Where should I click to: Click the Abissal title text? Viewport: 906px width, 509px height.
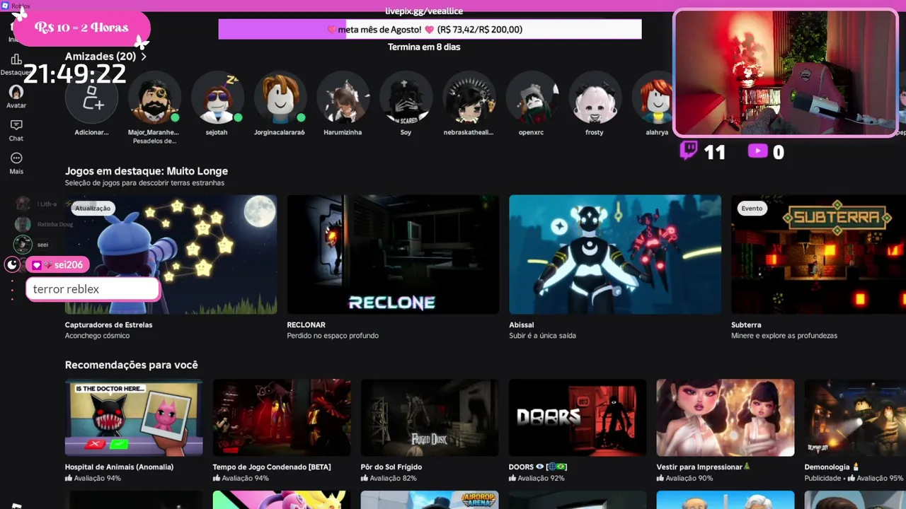pyautogui.click(x=522, y=325)
